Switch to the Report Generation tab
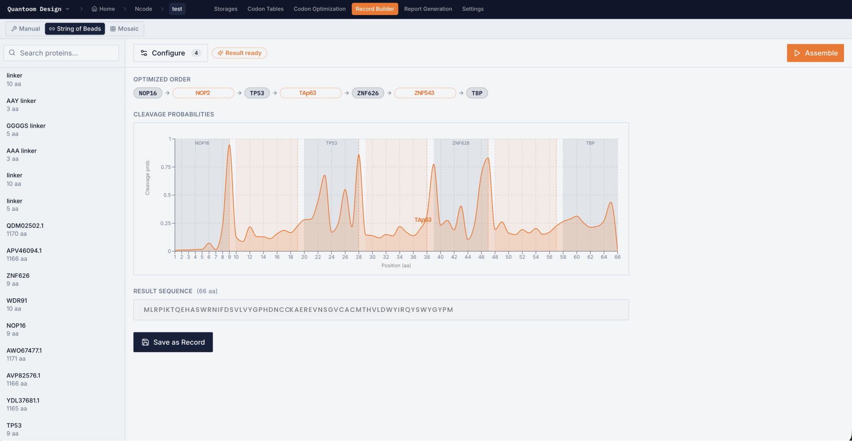The width and height of the screenshot is (852, 441). tap(428, 9)
